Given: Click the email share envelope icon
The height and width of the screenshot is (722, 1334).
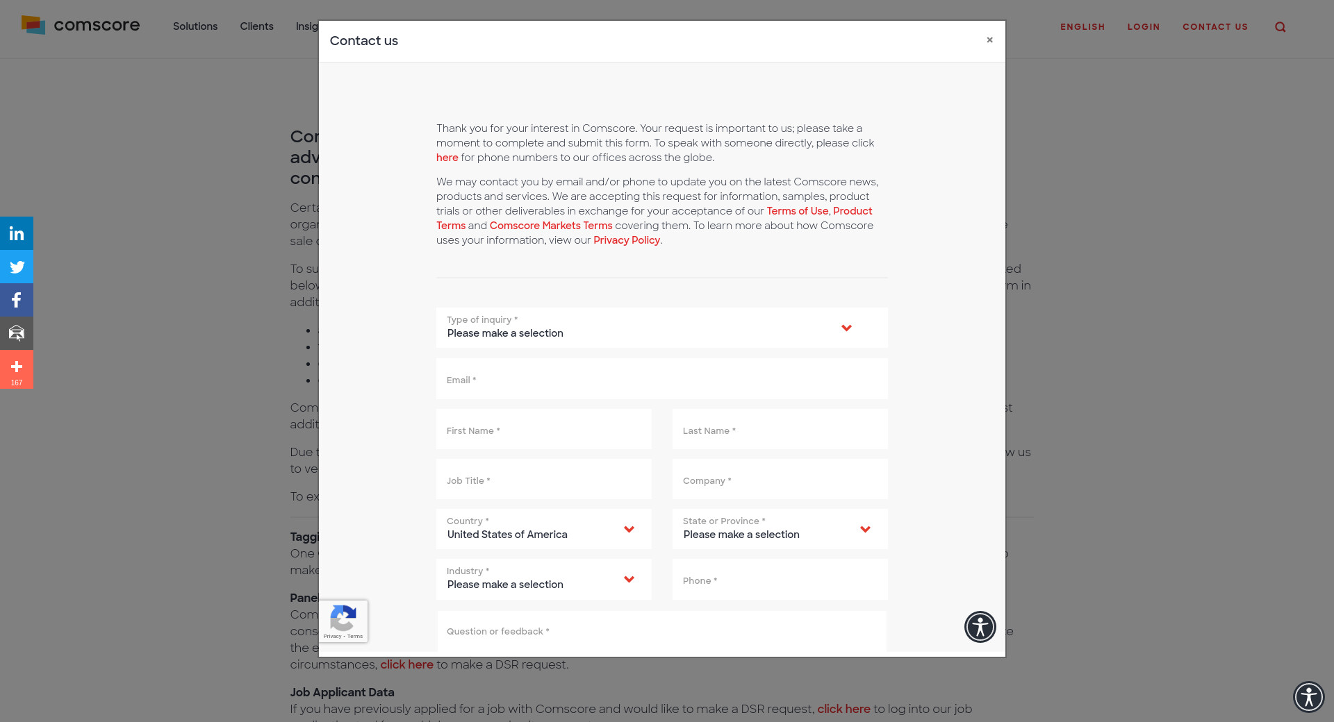Looking at the screenshot, I should tap(17, 333).
